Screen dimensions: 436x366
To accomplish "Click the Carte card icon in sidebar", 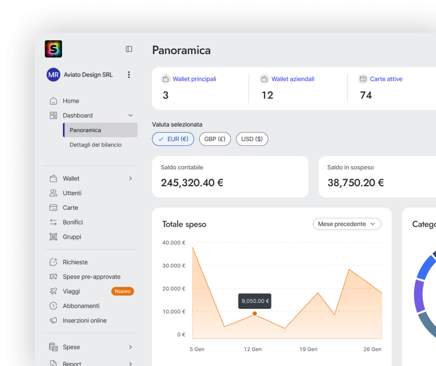I will pyautogui.click(x=53, y=208).
